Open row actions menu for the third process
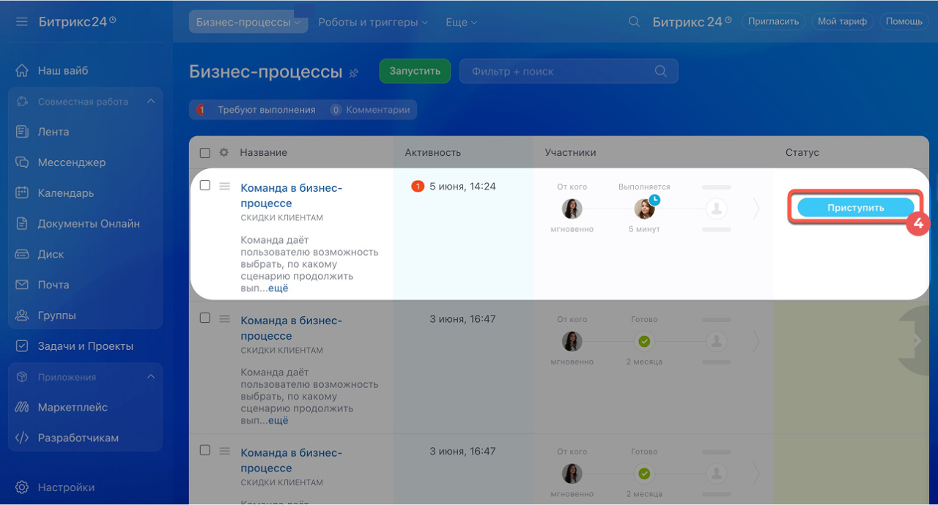 225,451
